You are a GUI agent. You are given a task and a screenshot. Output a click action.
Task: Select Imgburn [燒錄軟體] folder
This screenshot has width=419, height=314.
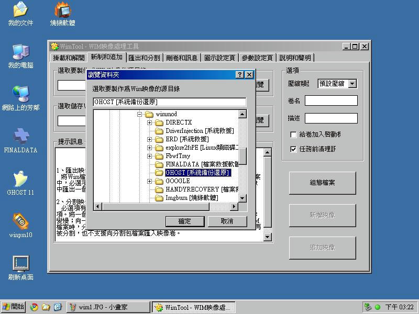pos(192,198)
